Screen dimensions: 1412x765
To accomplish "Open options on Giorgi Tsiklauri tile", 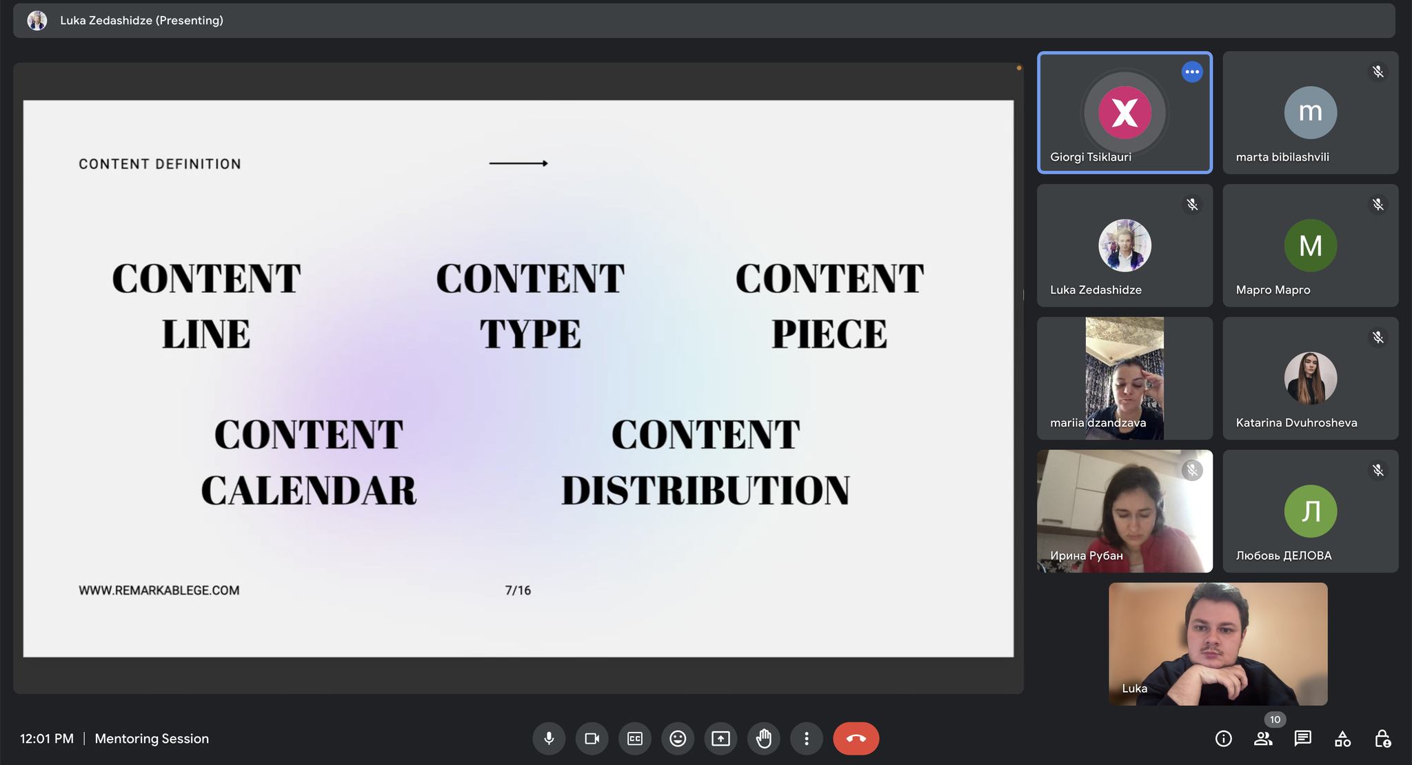I will tap(1192, 72).
